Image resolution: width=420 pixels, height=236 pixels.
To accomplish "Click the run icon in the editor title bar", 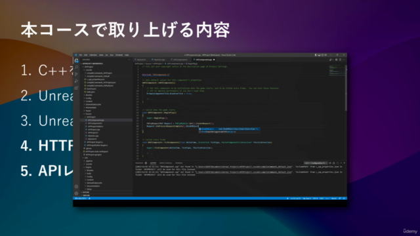I will 331,60.
